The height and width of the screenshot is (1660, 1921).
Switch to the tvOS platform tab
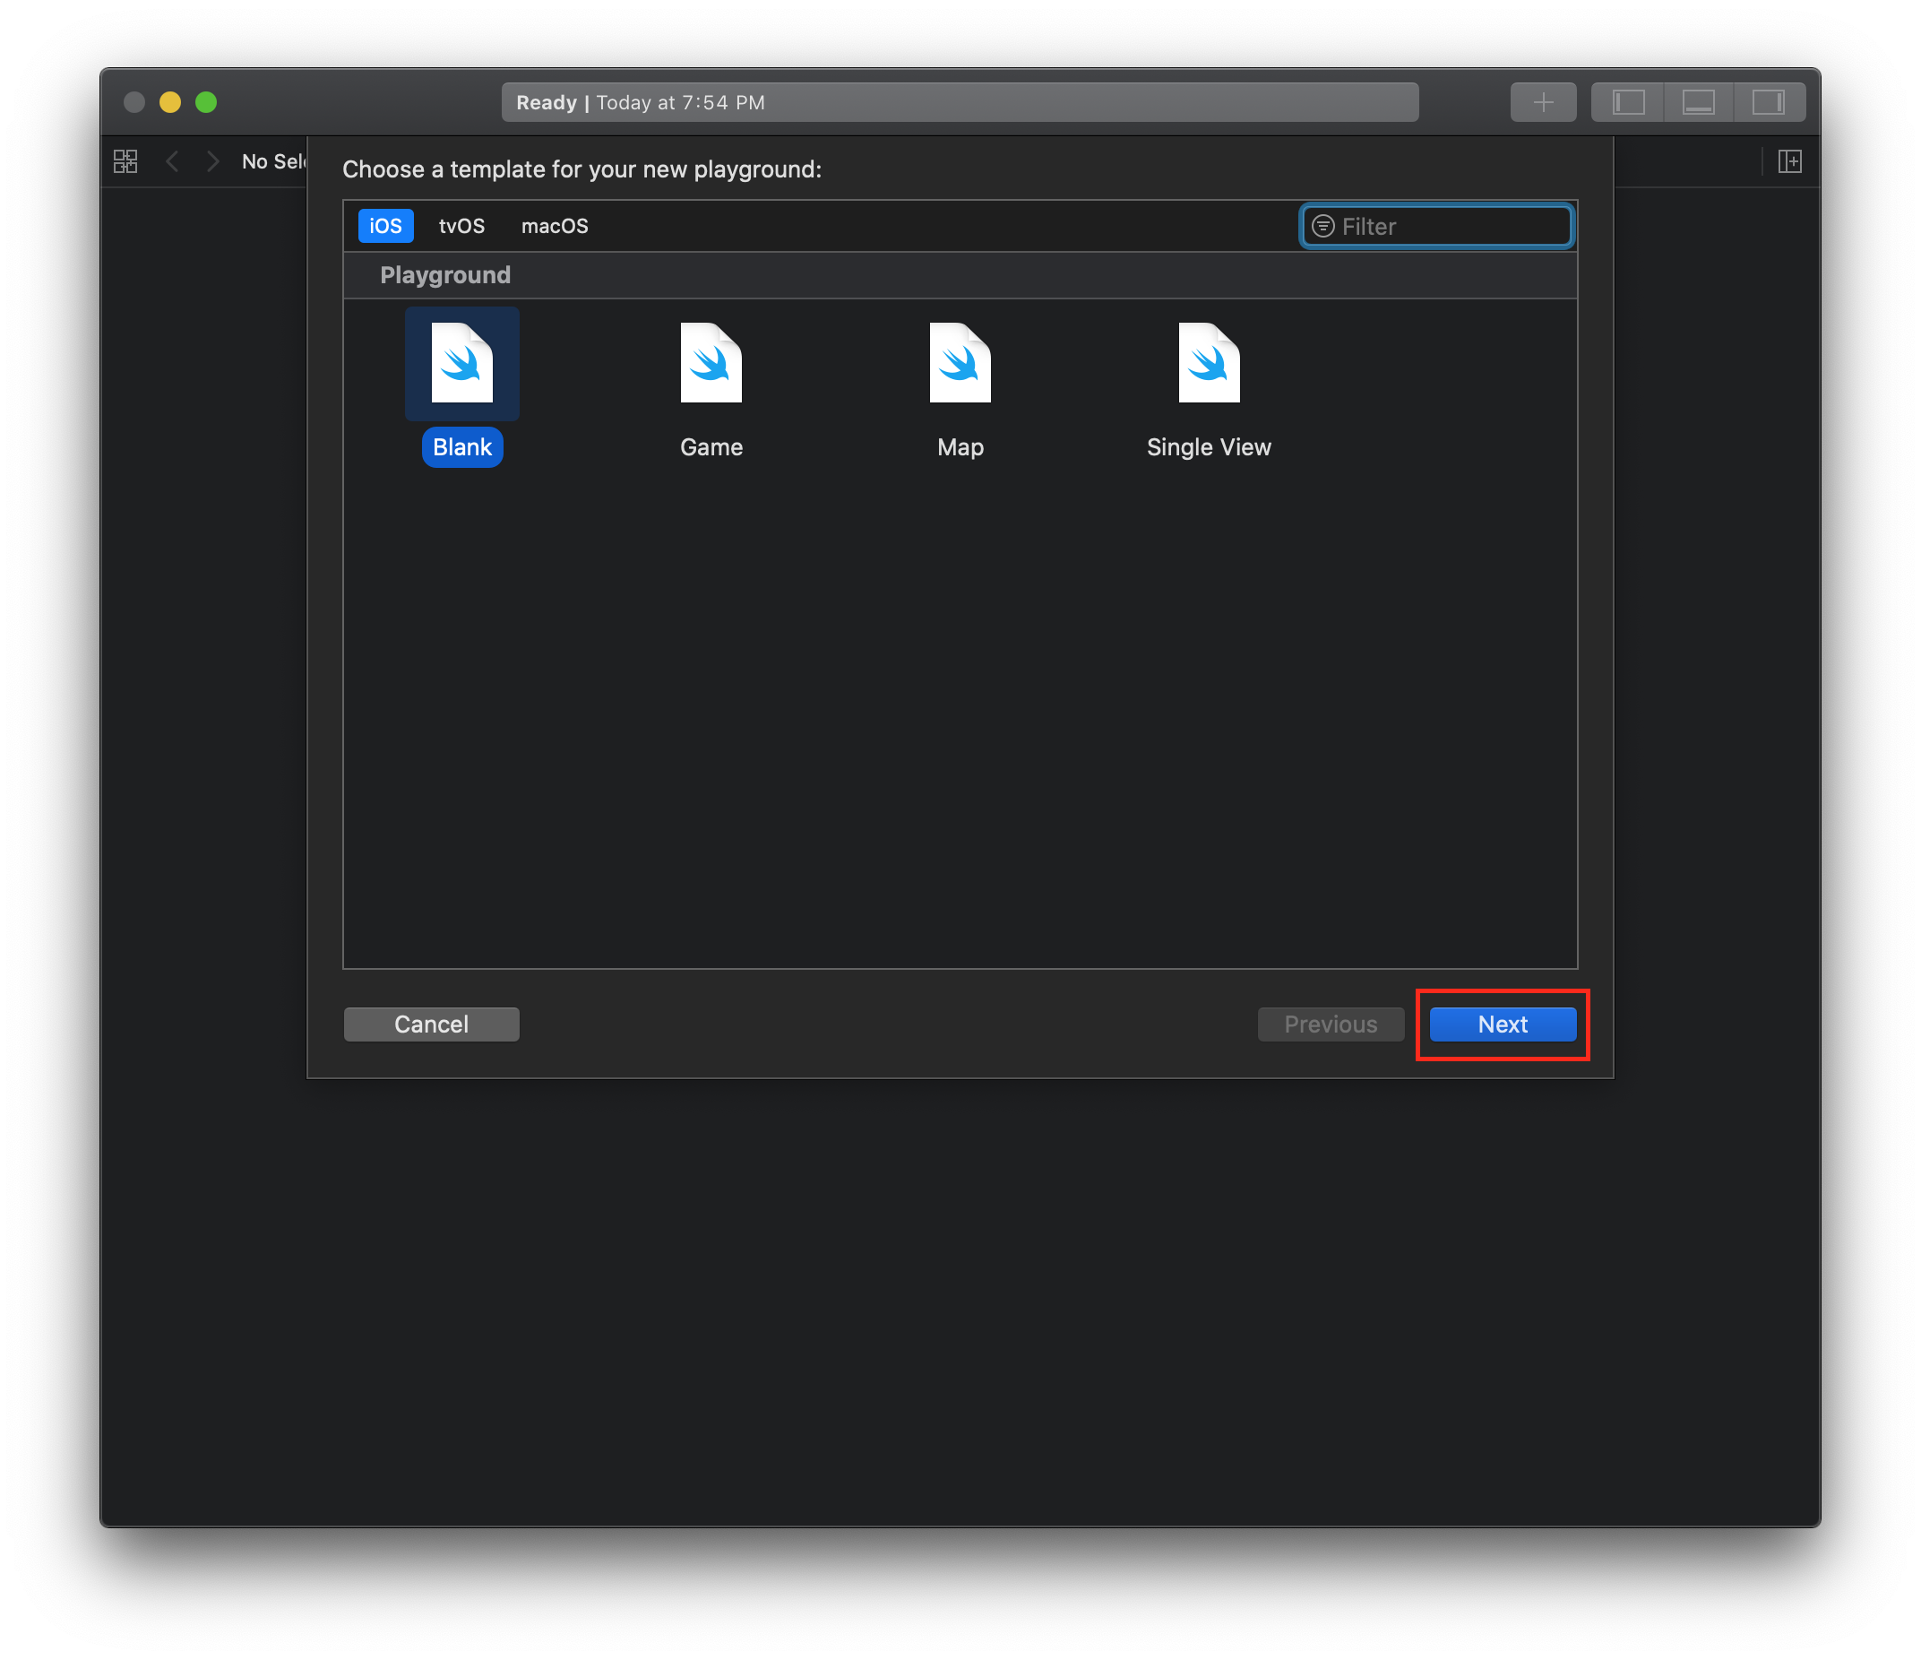tap(461, 226)
